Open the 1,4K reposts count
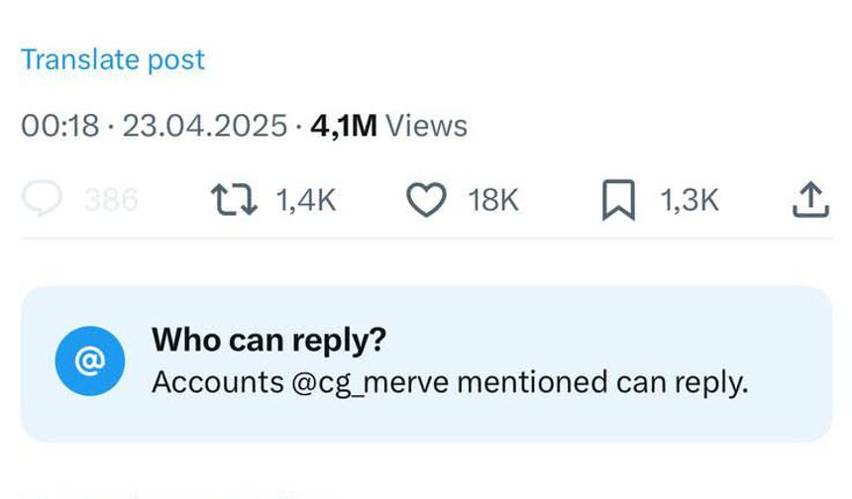The height and width of the screenshot is (499, 852). coord(306,200)
